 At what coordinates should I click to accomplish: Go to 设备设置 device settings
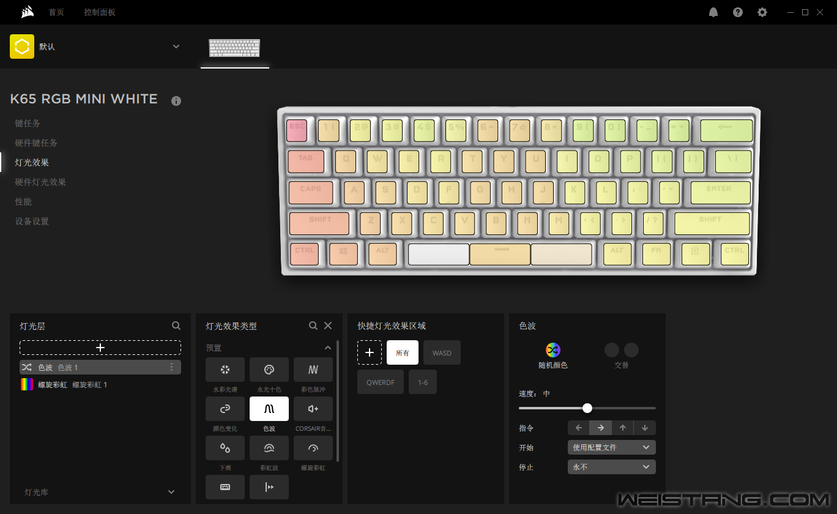pos(32,221)
